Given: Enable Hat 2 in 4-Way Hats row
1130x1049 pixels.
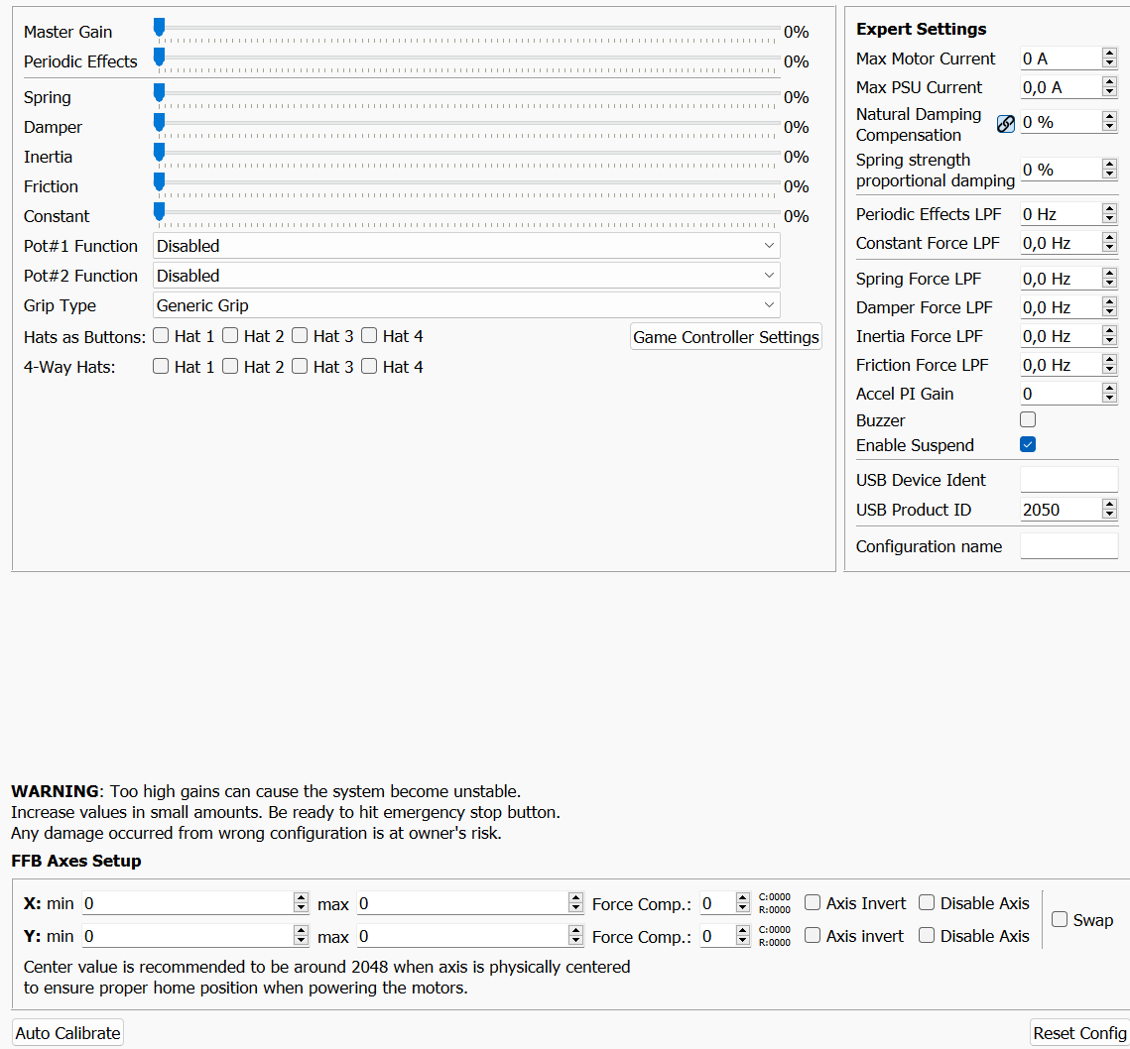Looking at the screenshot, I should click(230, 366).
